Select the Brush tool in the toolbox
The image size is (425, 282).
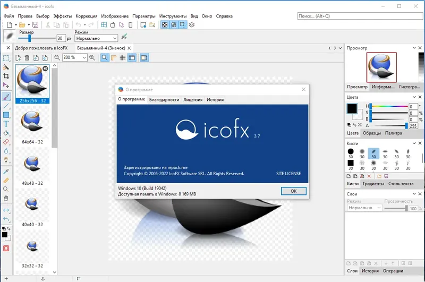click(x=6, y=97)
